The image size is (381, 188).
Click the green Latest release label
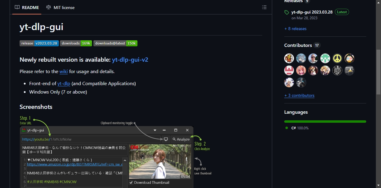342,12
